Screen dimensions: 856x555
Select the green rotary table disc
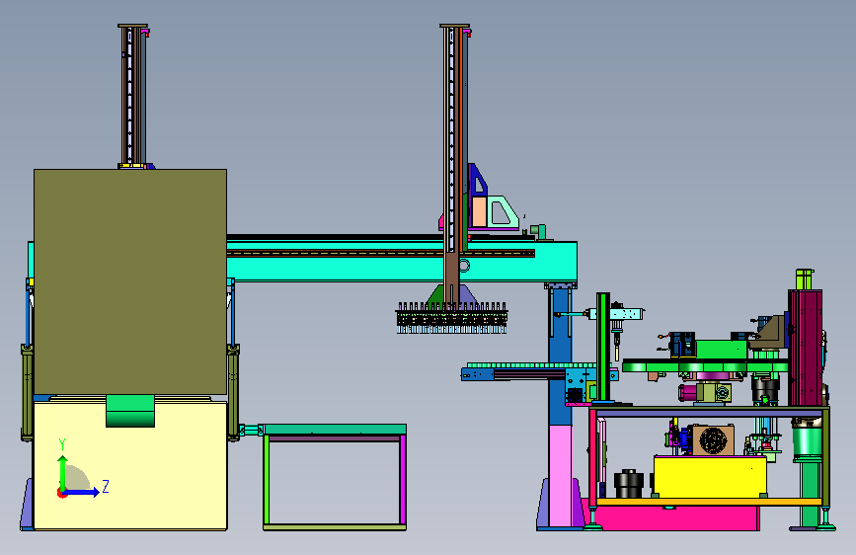point(705,365)
